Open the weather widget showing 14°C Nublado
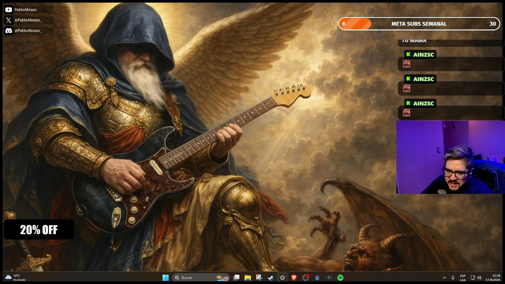The image size is (505, 284). pyautogui.click(x=15, y=278)
